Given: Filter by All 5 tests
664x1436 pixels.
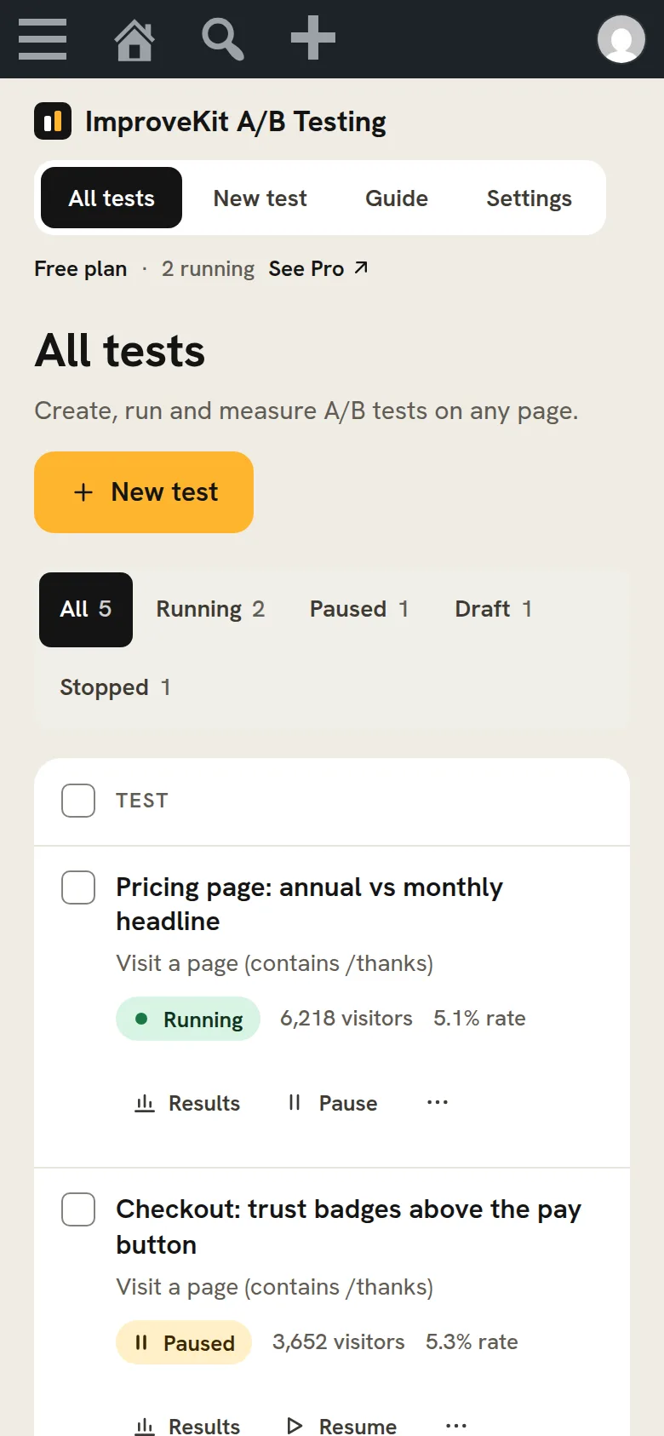Looking at the screenshot, I should [86, 610].
